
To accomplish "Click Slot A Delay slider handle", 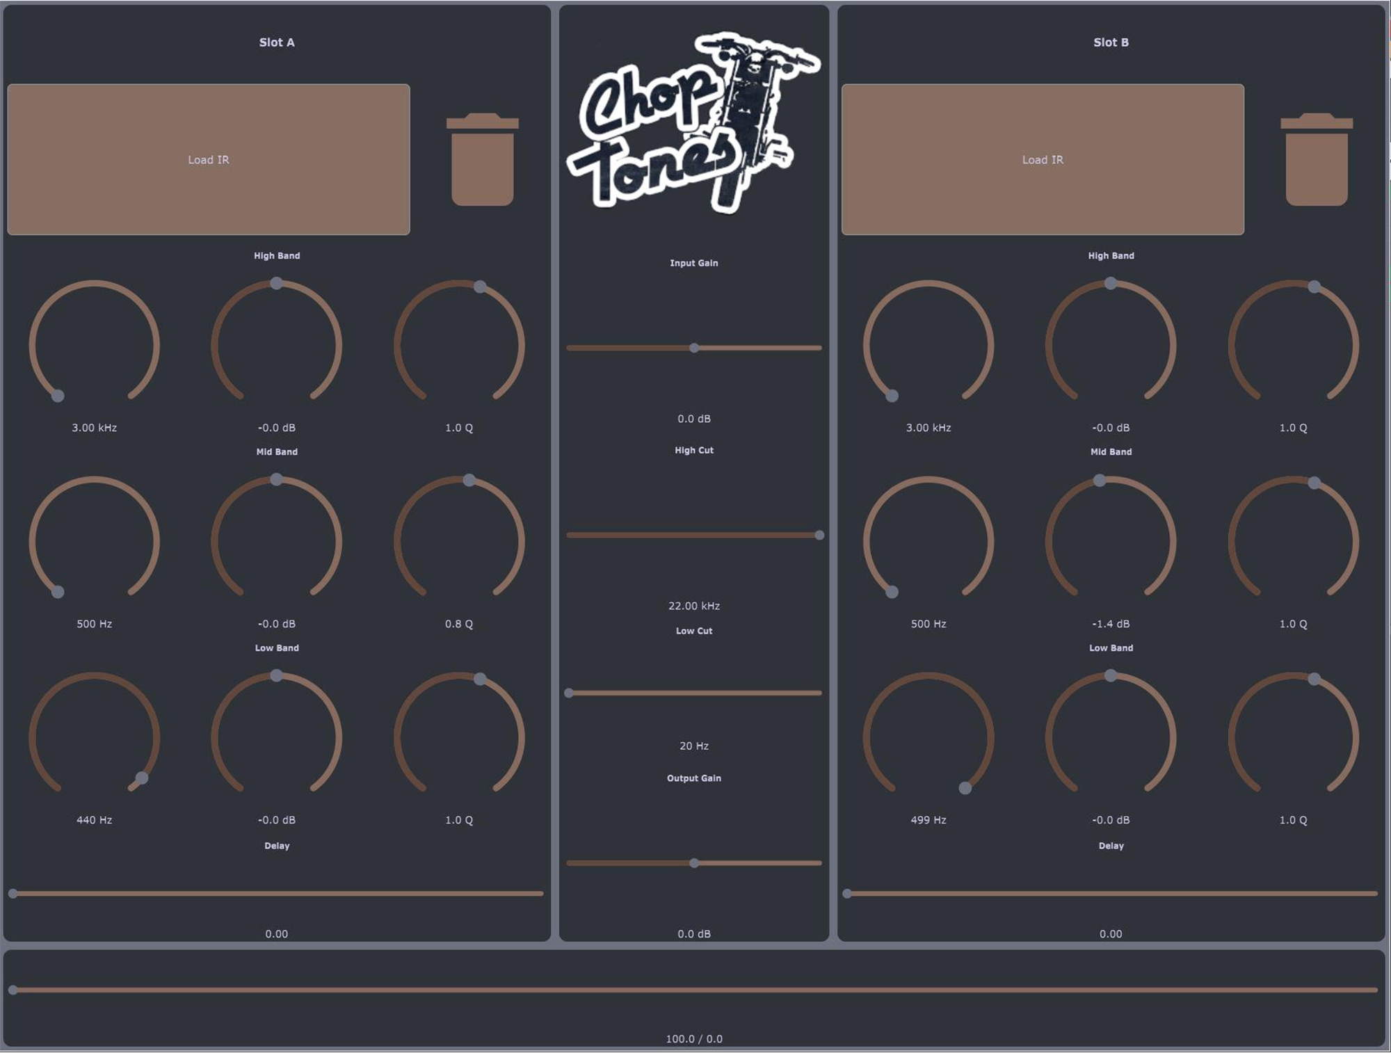I will [x=13, y=894].
